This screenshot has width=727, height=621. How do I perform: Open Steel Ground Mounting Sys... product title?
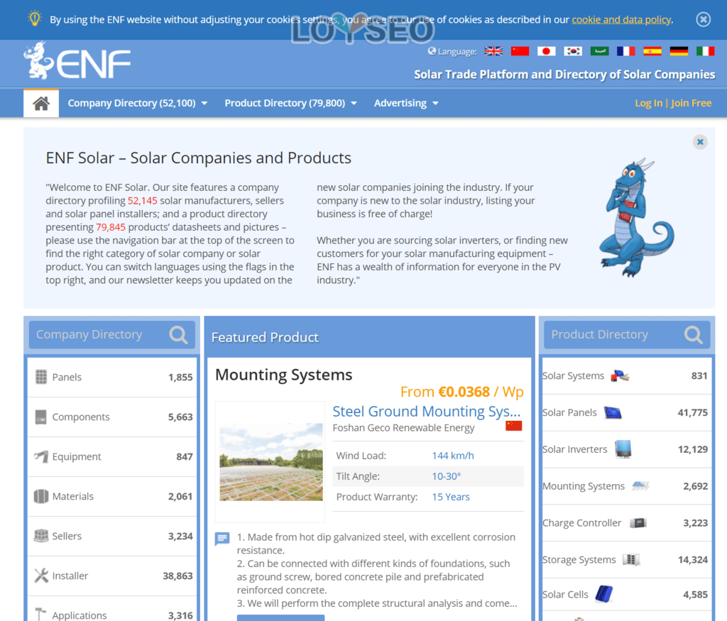point(427,411)
